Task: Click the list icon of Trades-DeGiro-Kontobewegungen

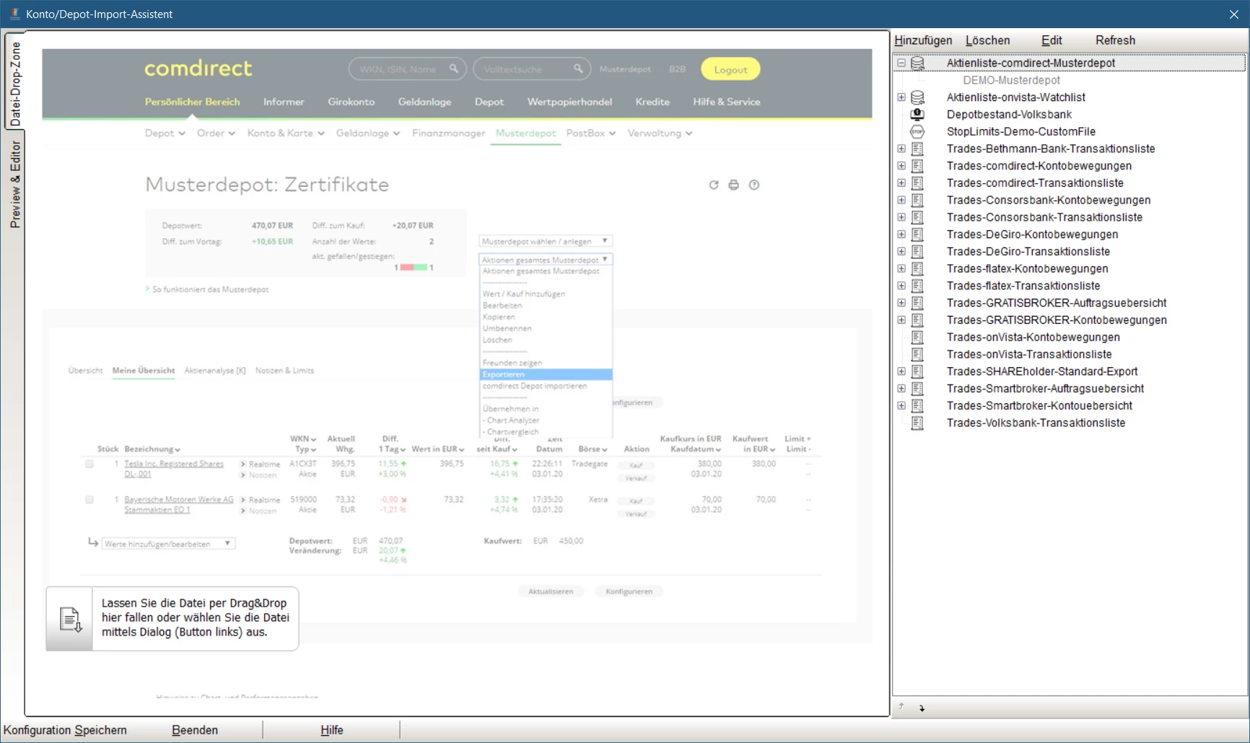Action: 917,234
